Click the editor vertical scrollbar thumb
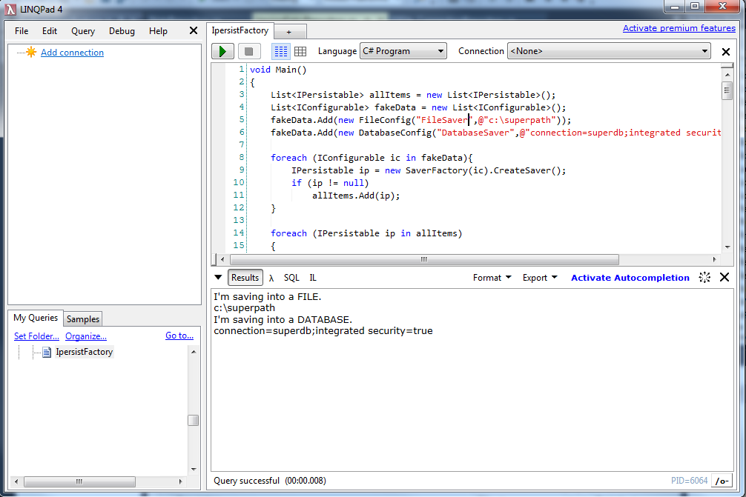Image resolution: width=746 pixels, height=497 pixels. click(727, 90)
